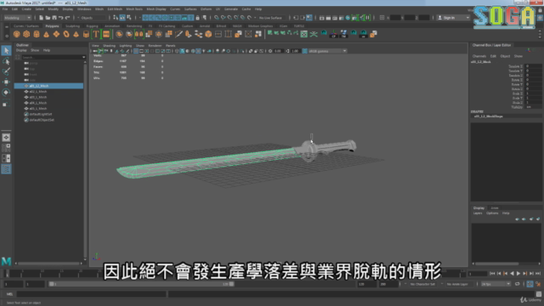Toggle auto keyframe button
544x306 pixels.
pos(530,284)
